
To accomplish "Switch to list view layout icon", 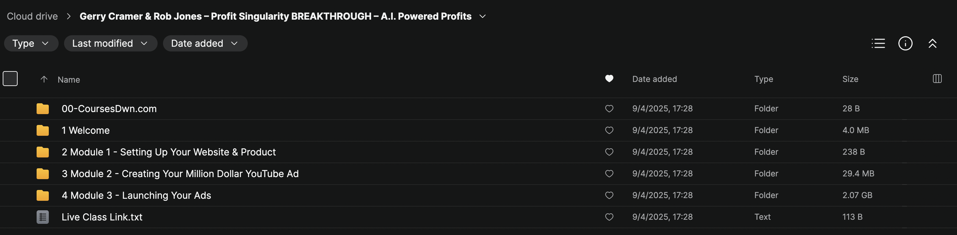I will (x=878, y=43).
